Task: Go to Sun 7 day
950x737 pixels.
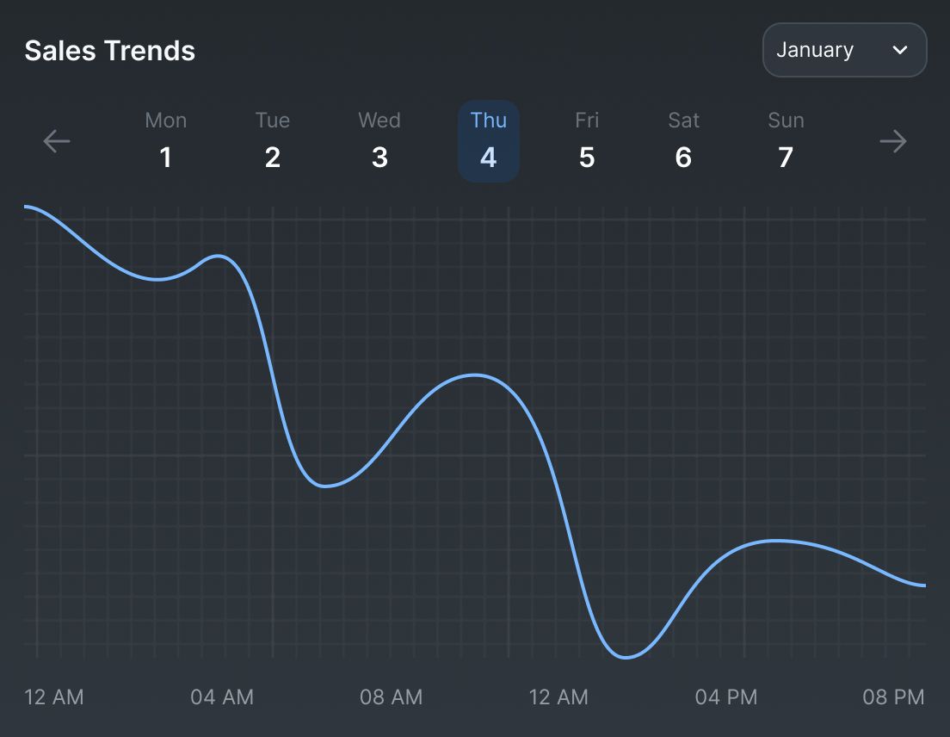Action: click(786, 141)
